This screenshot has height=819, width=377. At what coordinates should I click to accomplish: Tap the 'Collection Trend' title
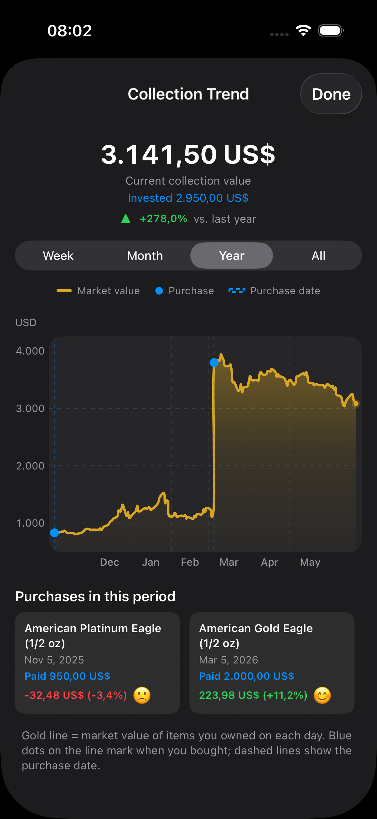[188, 94]
